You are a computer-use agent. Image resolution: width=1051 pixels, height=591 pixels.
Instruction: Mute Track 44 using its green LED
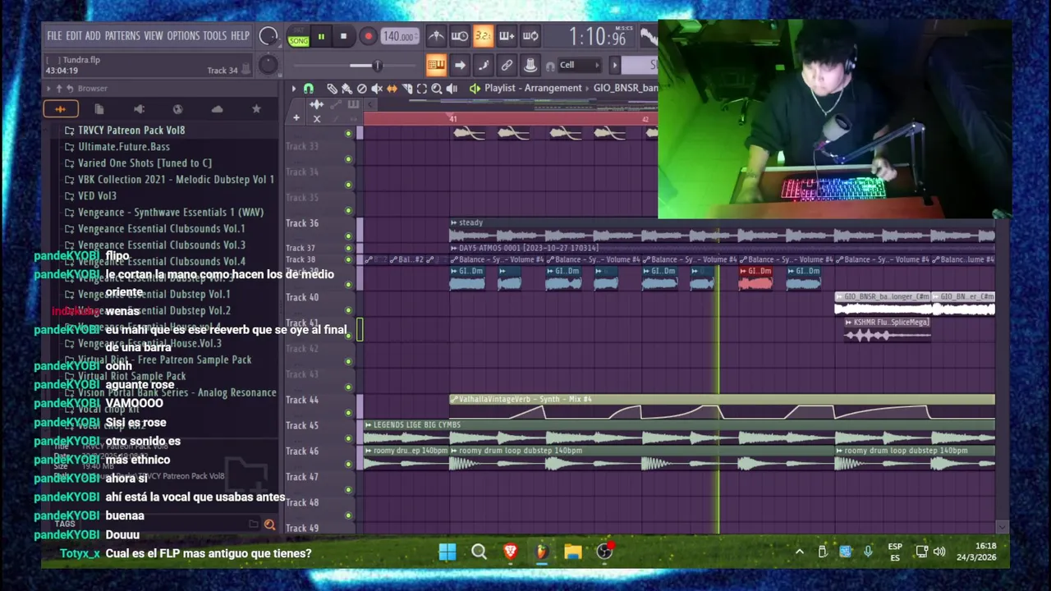pyautogui.click(x=348, y=413)
